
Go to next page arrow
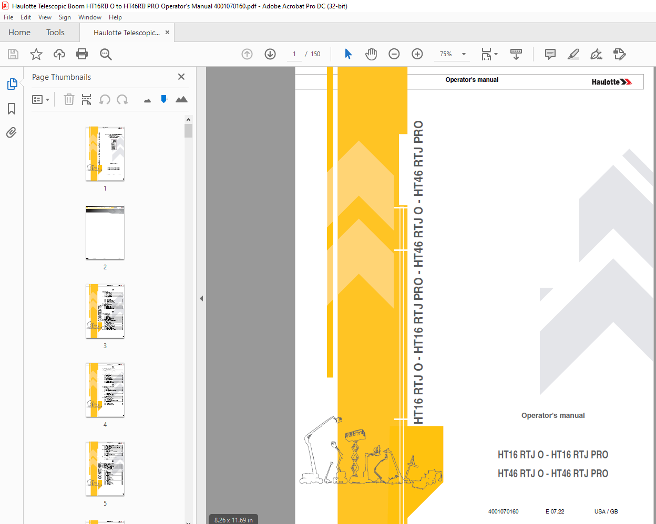click(270, 54)
